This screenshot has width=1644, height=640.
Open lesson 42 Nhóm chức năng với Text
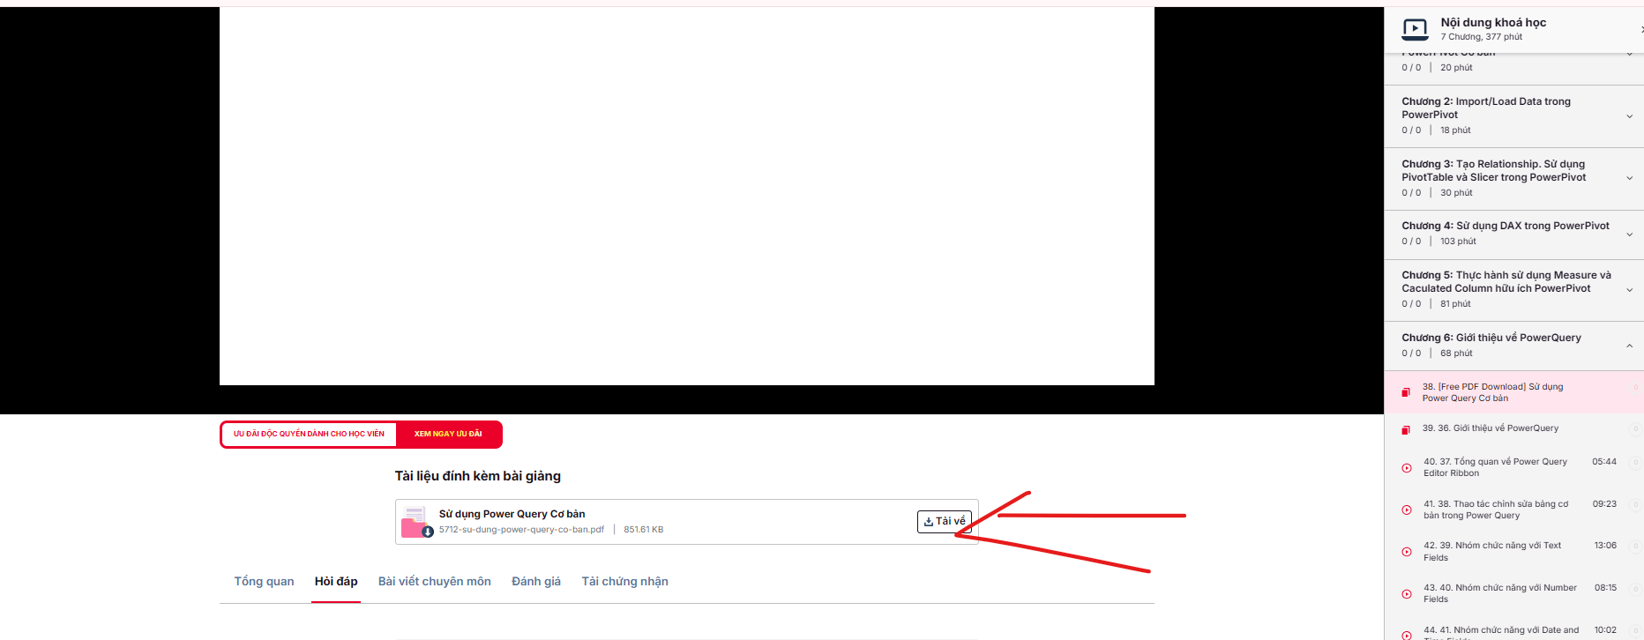(x=1492, y=551)
